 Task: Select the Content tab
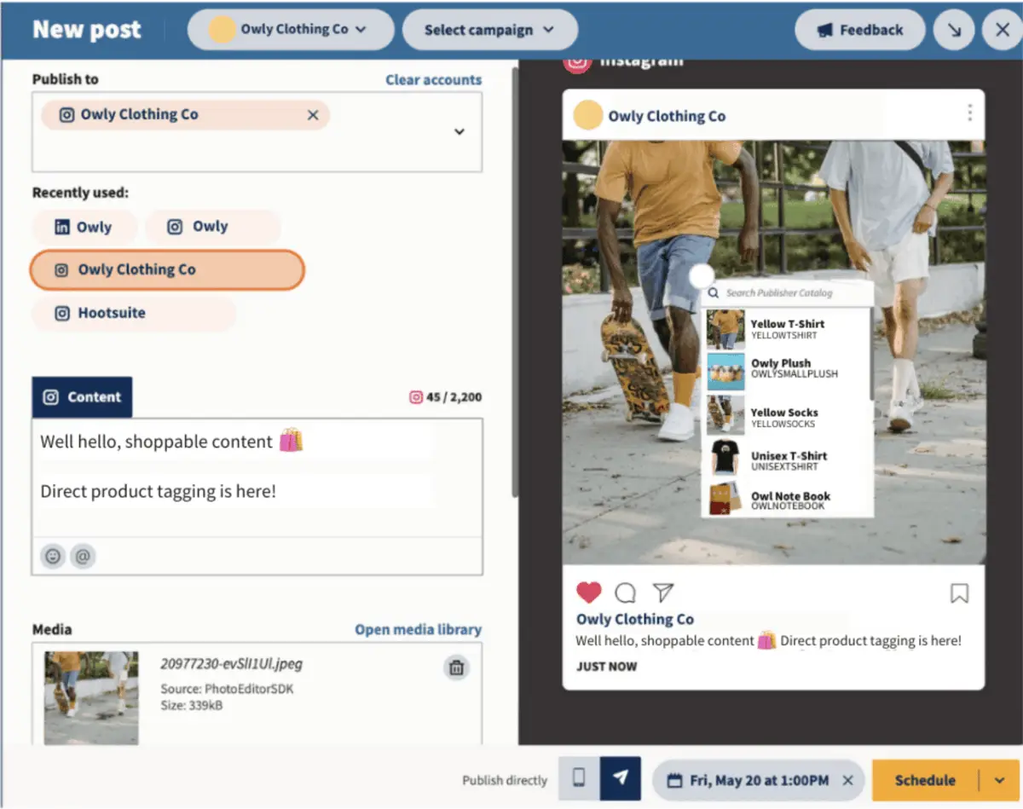click(82, 396)
